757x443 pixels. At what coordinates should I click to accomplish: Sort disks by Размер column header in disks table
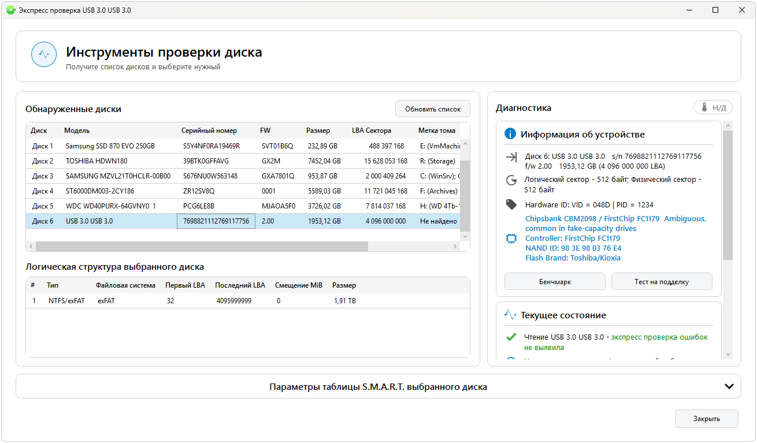tap(318, 131)
